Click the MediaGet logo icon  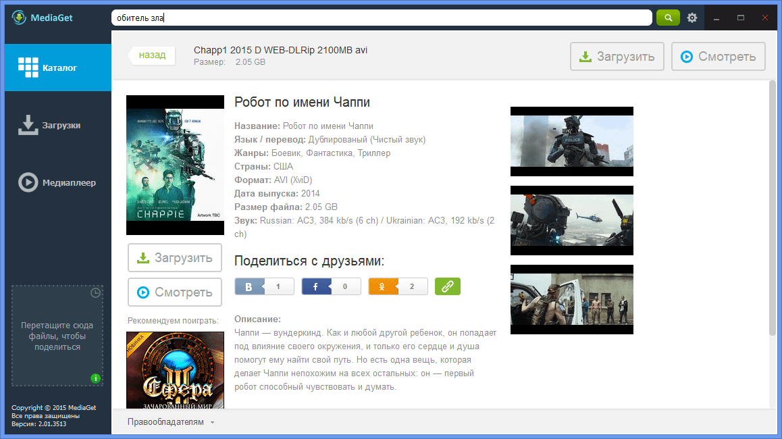point(19,18)
